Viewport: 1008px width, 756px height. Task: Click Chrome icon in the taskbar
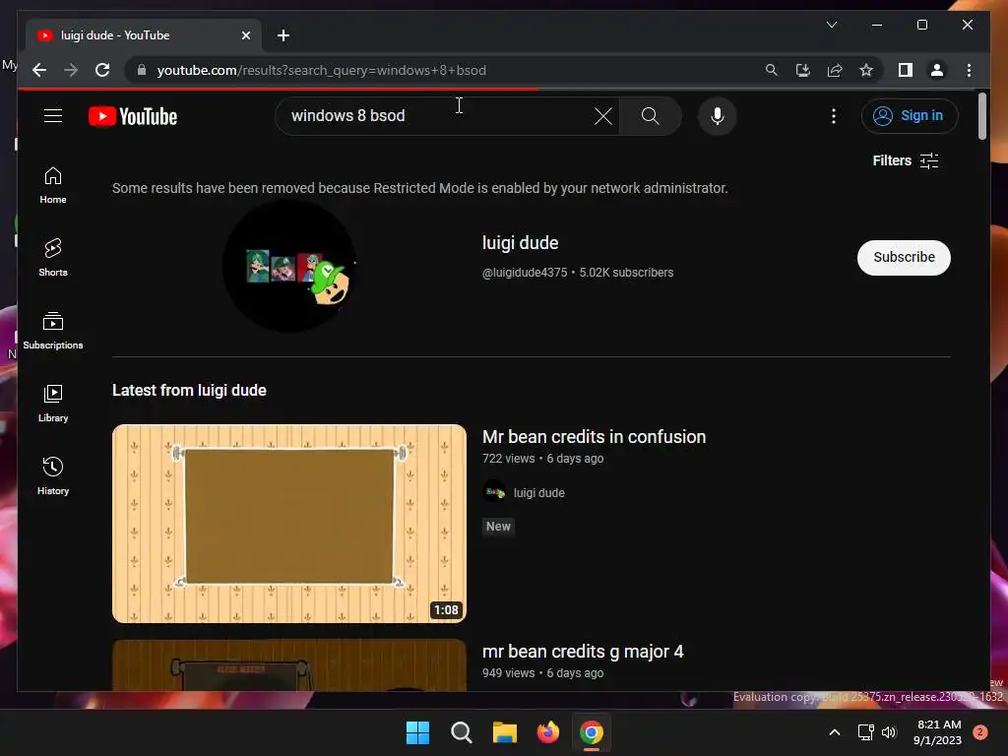592,732
